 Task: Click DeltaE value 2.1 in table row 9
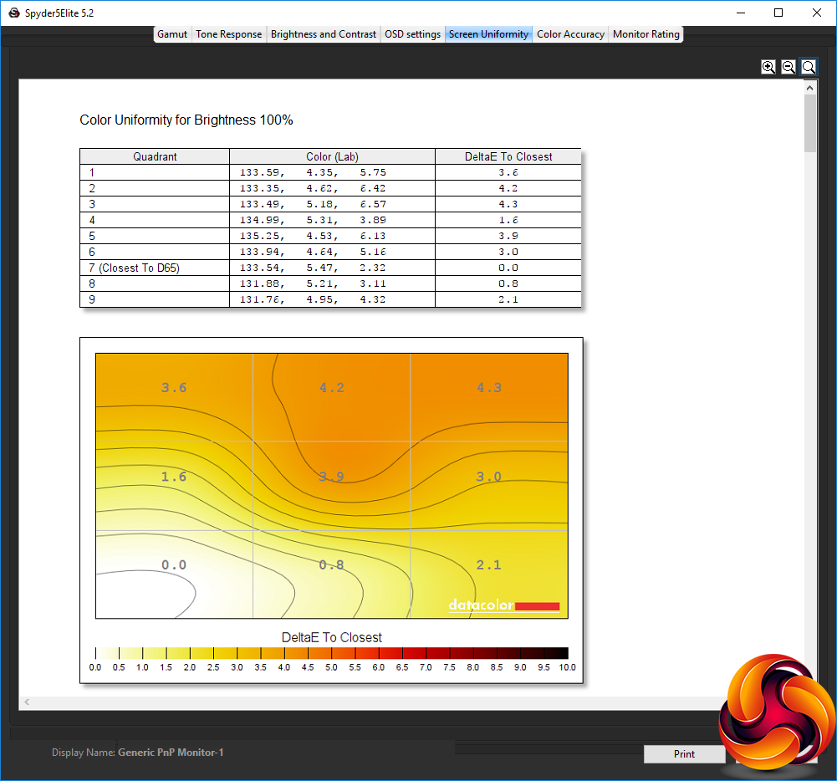point(508,299)
